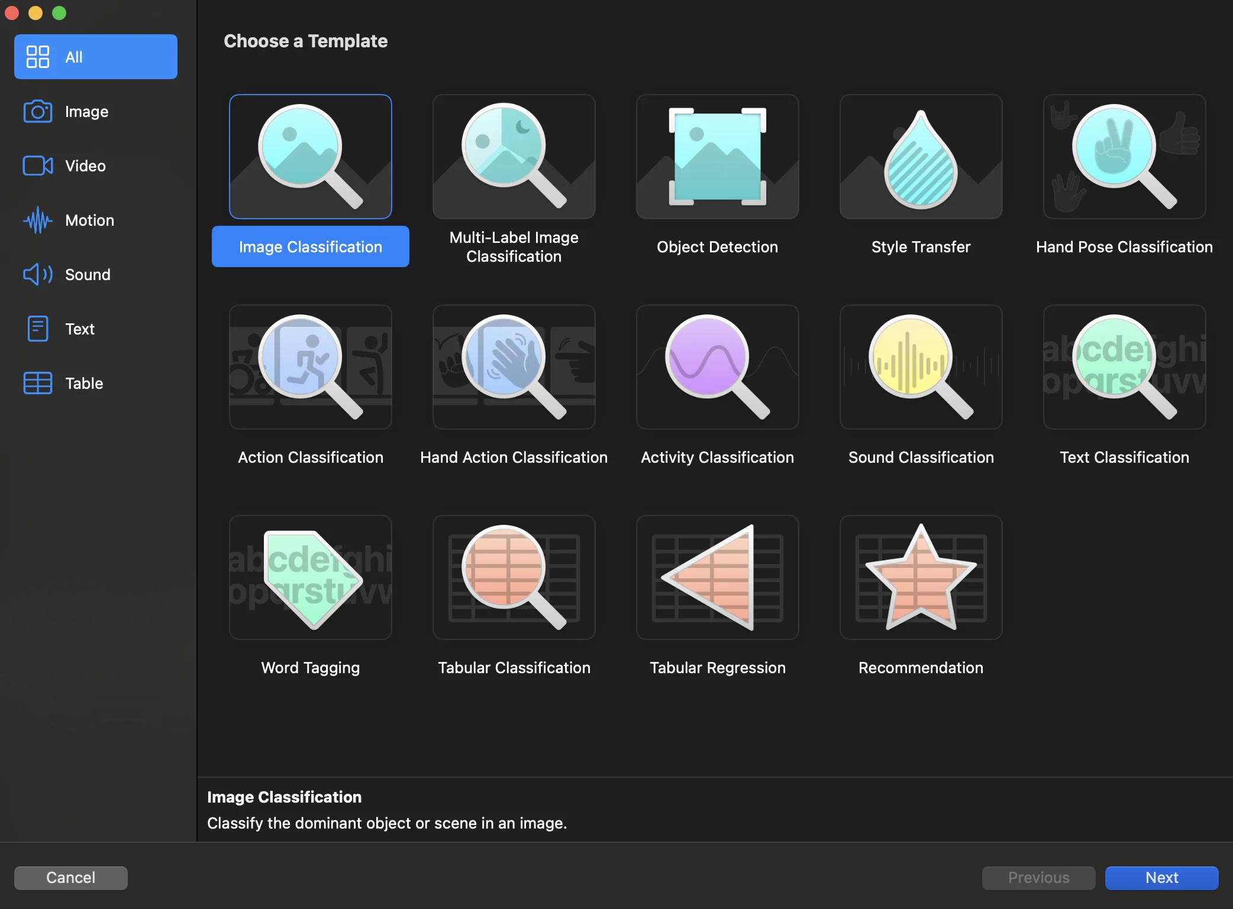Select the Hand Action Classification template
This screenshot has height=909, width=1233.
click(514, 366)
